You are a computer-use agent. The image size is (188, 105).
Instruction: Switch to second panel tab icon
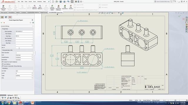point(6,17)
